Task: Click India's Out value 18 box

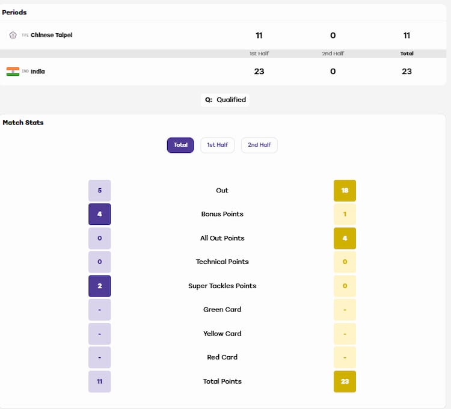Action: pos(345,191)
